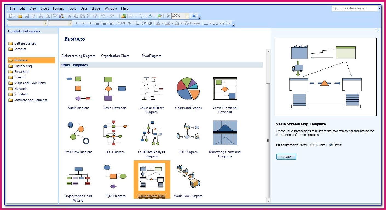
Task: Select the Connector tool icon
Action: click(x=140, y=16)
